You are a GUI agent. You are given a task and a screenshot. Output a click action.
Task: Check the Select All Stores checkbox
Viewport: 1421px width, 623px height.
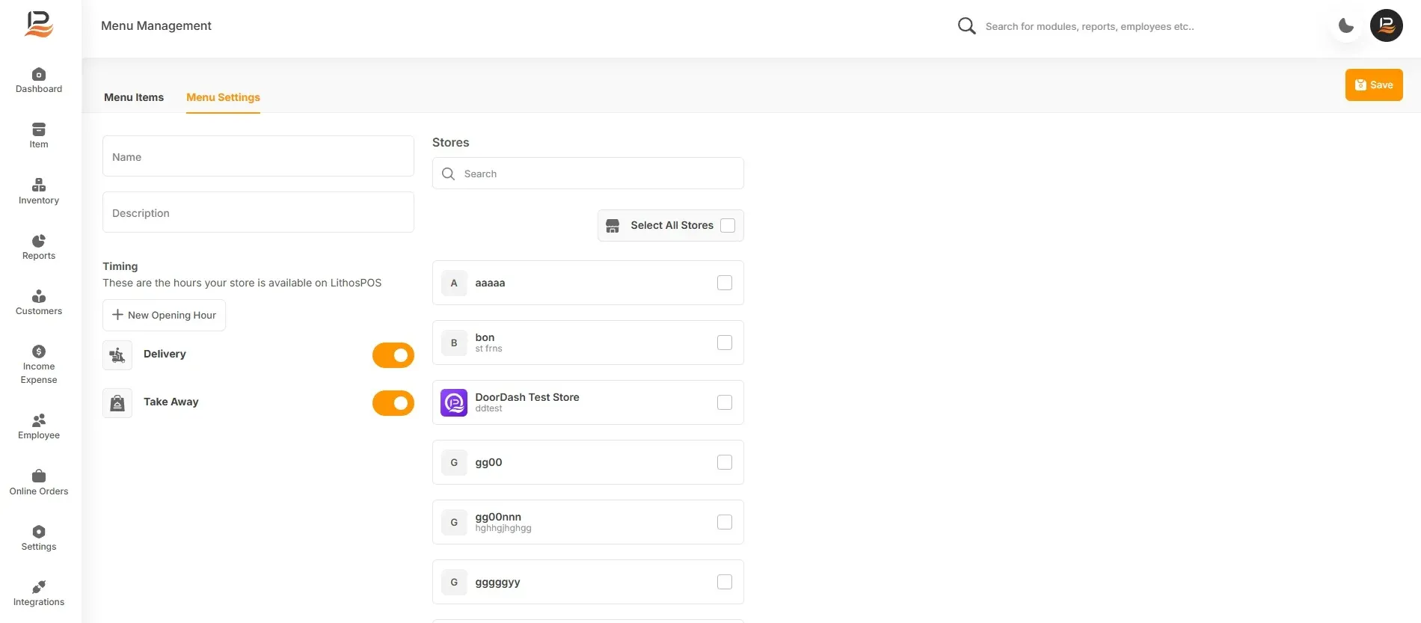point(728,225)
